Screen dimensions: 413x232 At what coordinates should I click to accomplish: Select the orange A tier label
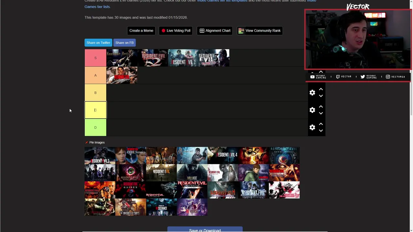click(x=96, y=75)
